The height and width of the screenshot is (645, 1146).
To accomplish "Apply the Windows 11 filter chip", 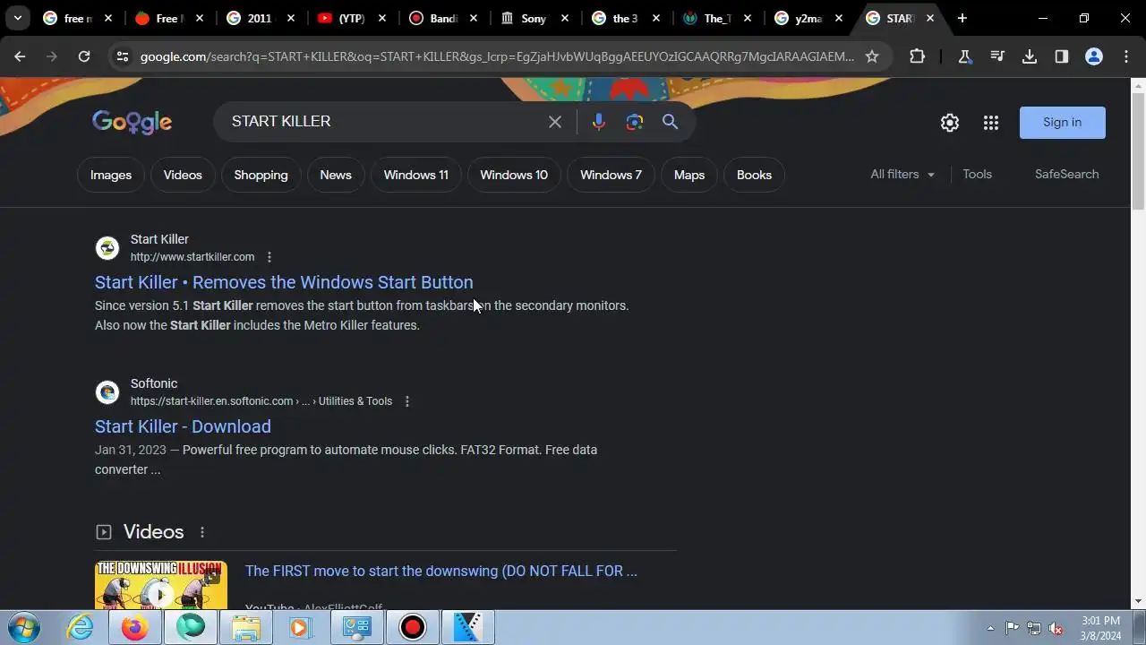I will point(415,175).
